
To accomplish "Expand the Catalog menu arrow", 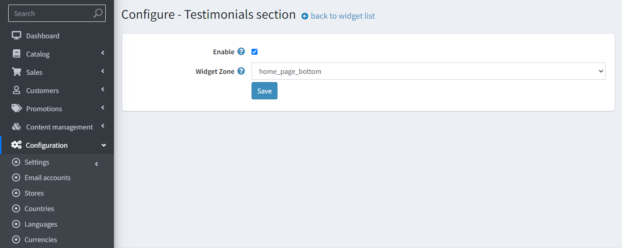I will click(103, 53).
